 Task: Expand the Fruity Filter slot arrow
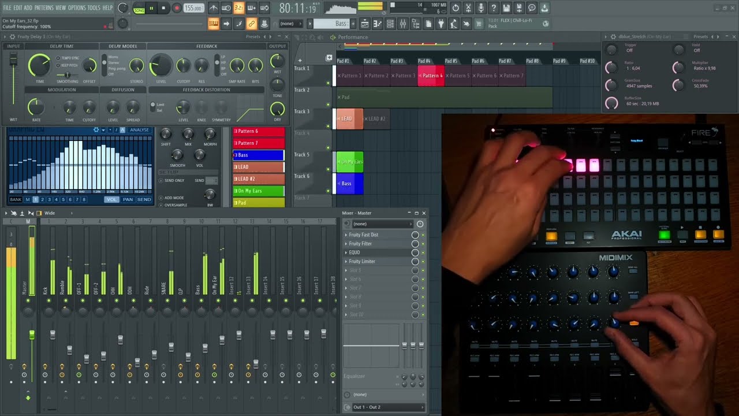(x=346, y=244)
